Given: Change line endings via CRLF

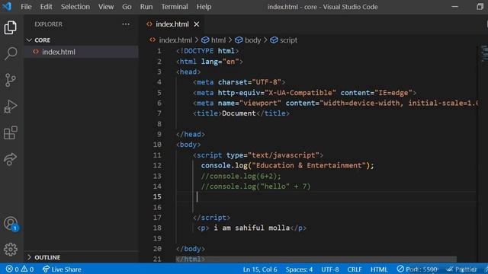Looking at the screenshot, I should (x=355, y=269).
